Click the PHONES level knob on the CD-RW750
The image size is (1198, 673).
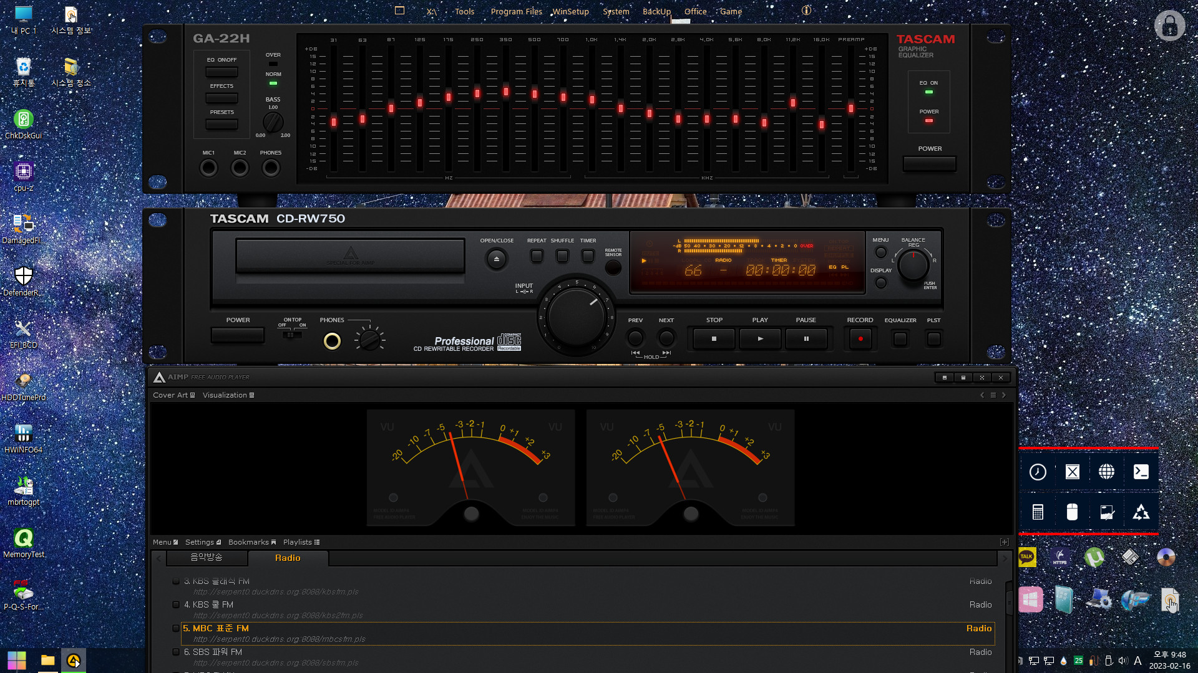point(370,340)
